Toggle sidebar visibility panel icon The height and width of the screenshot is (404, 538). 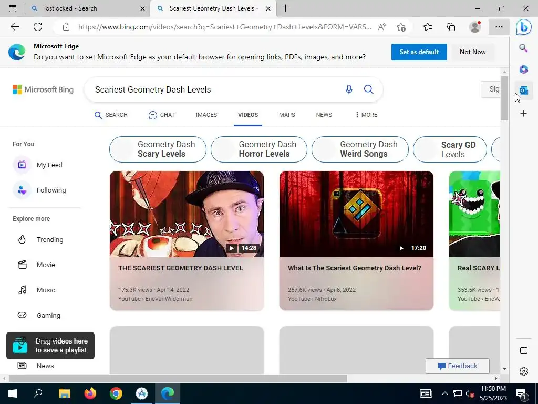point(524,350)
